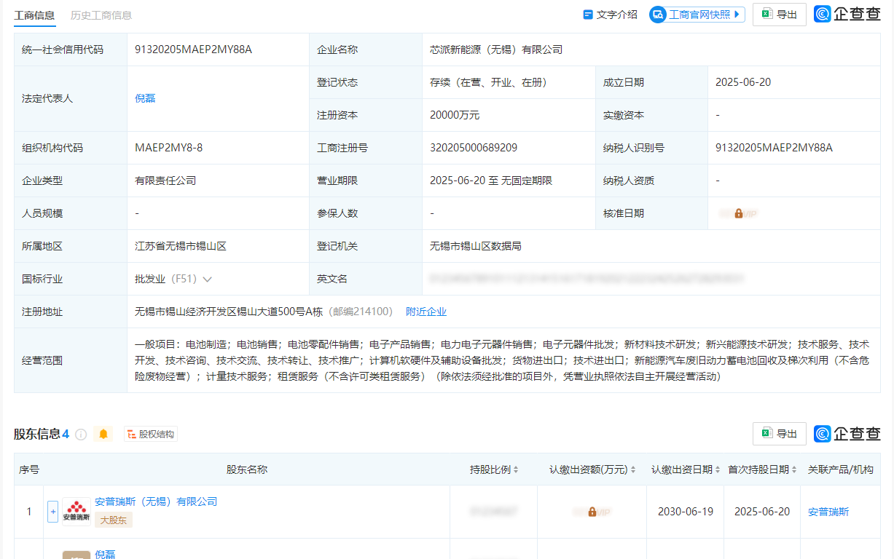The width and height of the screenshot is (894, 559).
Task: Click the top 导出 Excel button
Action: pos(779,15)
